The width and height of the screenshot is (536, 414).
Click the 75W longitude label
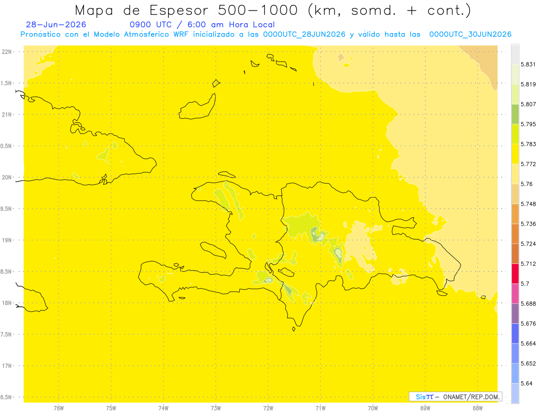pyautogui.click(x=111, y=408)
